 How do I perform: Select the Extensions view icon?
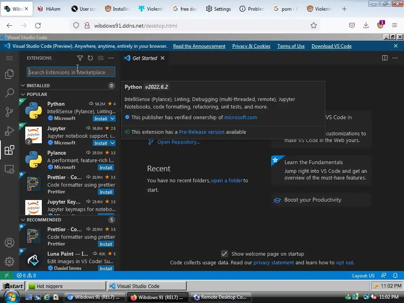point(9,150)
